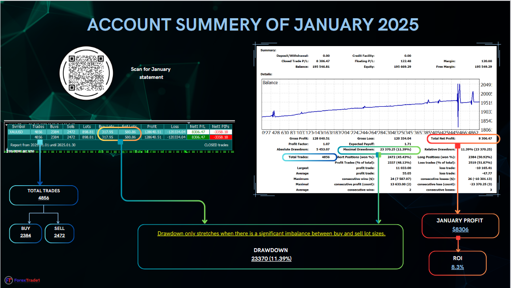Click the underlined 4856 under TOTAL TRADES
This screenshot has width=511, height=288.
point(44,198)
